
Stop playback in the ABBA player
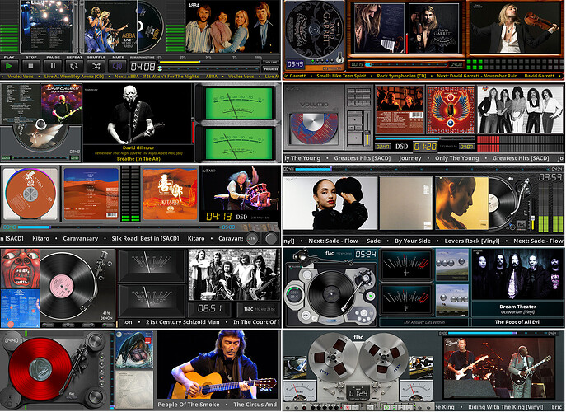pos(31,66)
